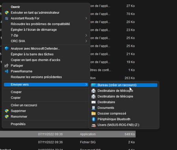Click the 23 Ko file size cell
The height and width of the screenshot is (150, 177).
pyautogui.click(x=131, y=30)
